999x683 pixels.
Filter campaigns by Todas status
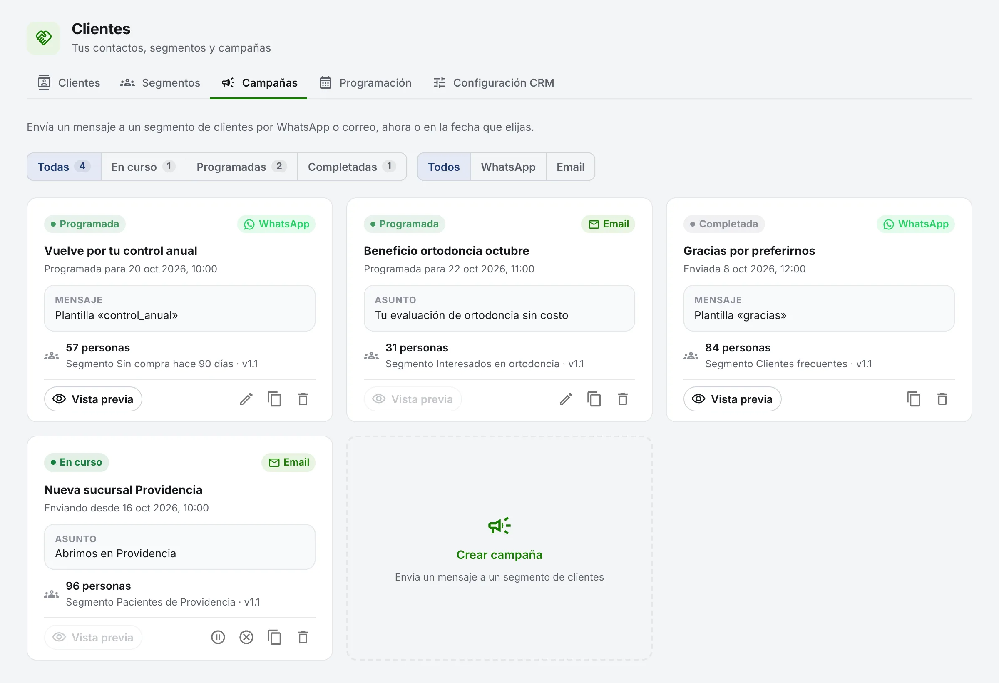tap(64, 167)
